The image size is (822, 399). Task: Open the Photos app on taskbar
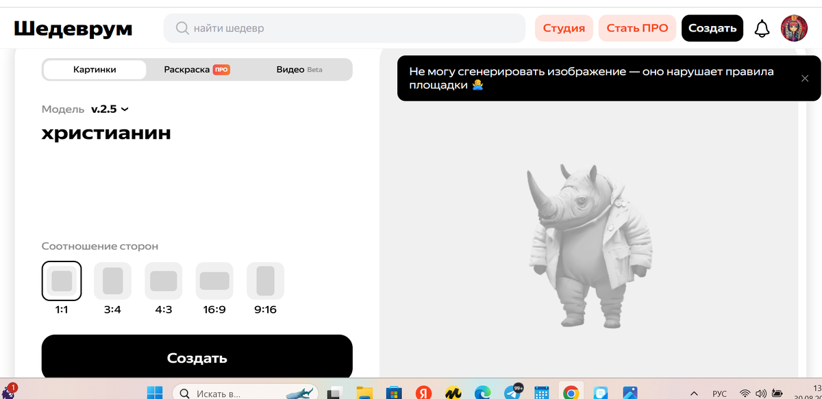(x=630, y=394)
